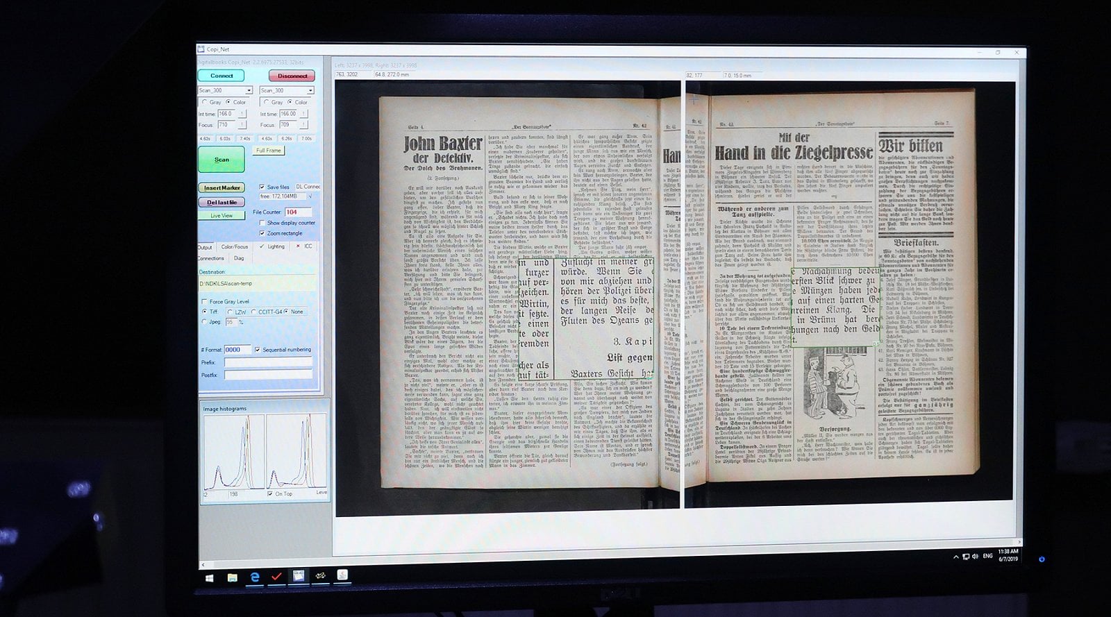Click the Postfix input field
This screenshot has height=617, width=1111.
pos(268,375)
